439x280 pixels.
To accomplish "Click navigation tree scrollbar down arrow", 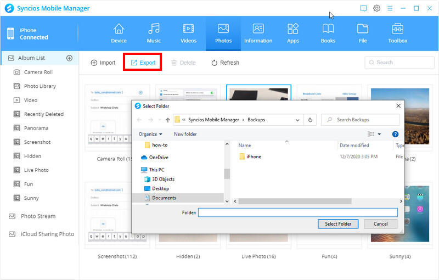I will point(227,201).
